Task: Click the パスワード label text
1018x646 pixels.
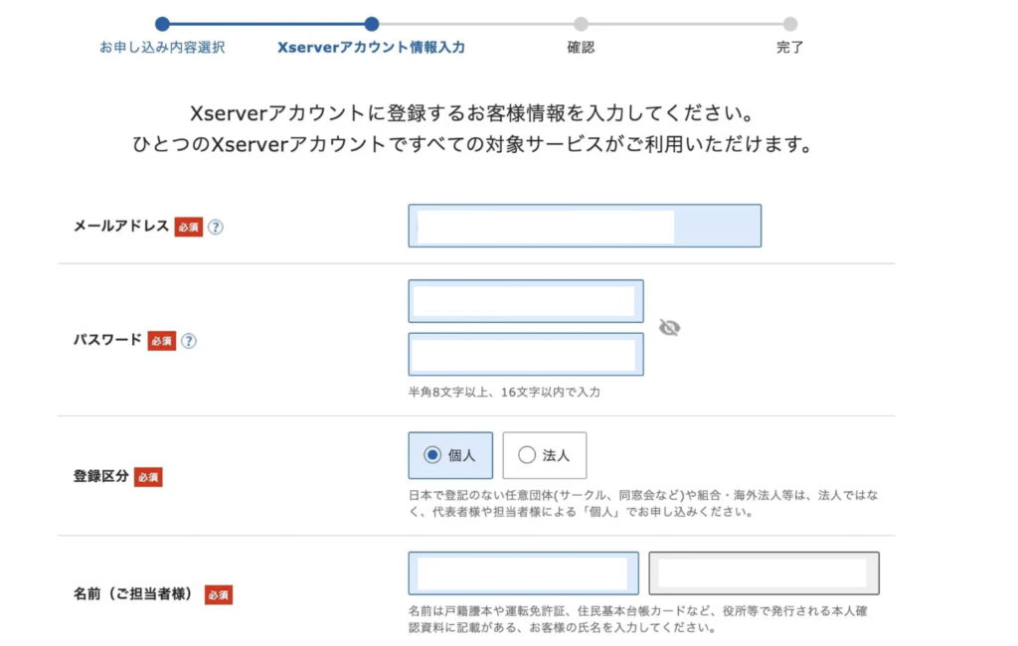Action: (107, 340)
